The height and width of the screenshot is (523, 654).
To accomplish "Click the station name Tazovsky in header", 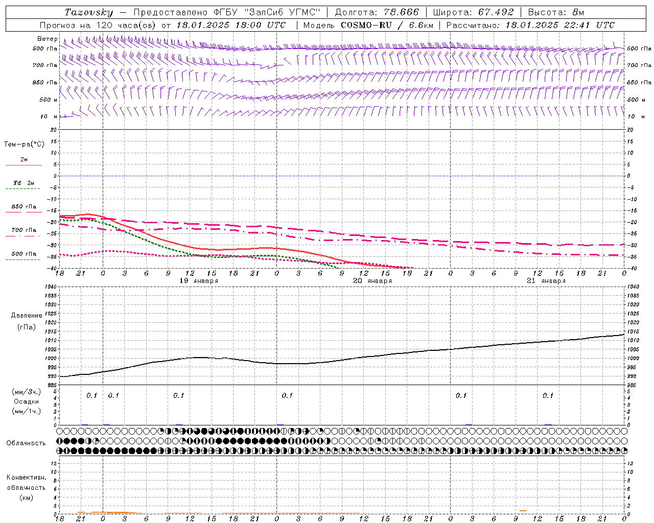I will point(88,12).
